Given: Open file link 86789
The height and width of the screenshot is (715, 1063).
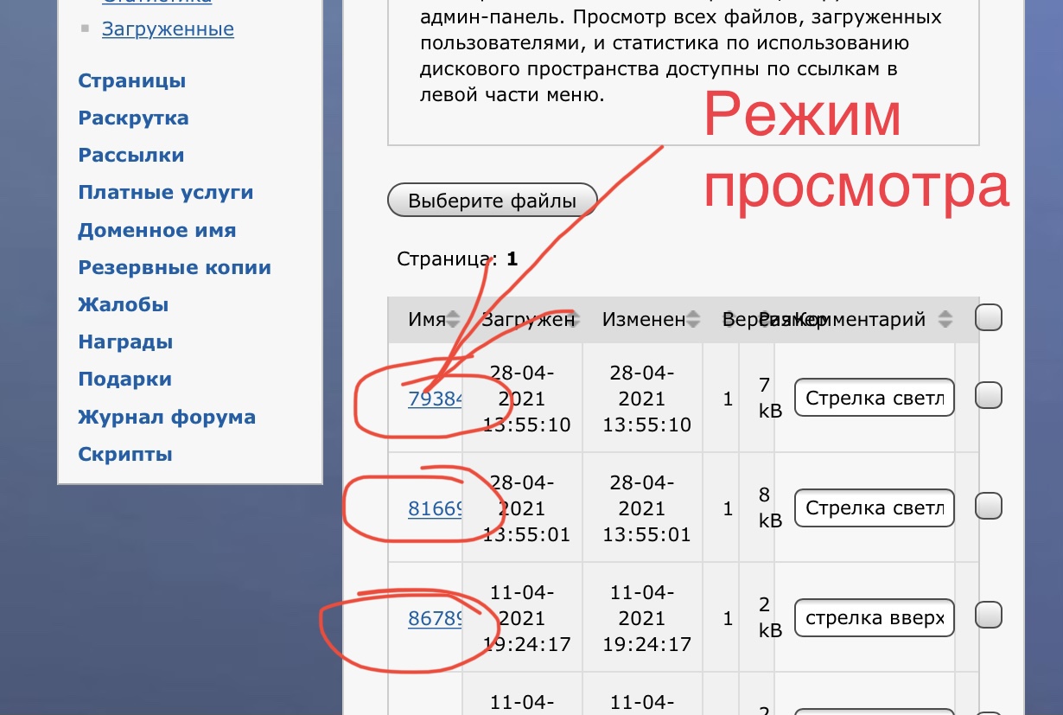Looking at the screenshot, I should click(435, 618).
